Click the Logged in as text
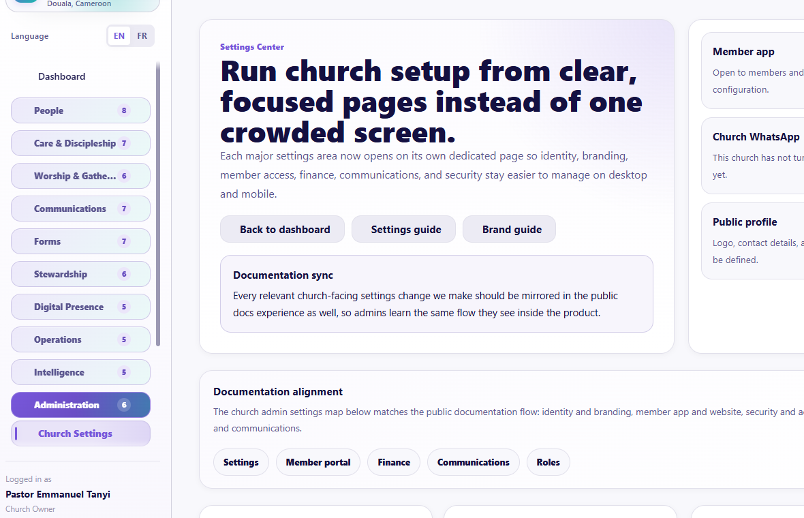This screenshot has width=804, height=518. pyautogui.click(x=29, y=479)
